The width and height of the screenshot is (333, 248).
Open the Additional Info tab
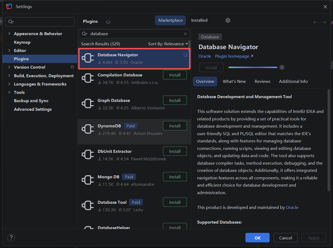point(293,82)
